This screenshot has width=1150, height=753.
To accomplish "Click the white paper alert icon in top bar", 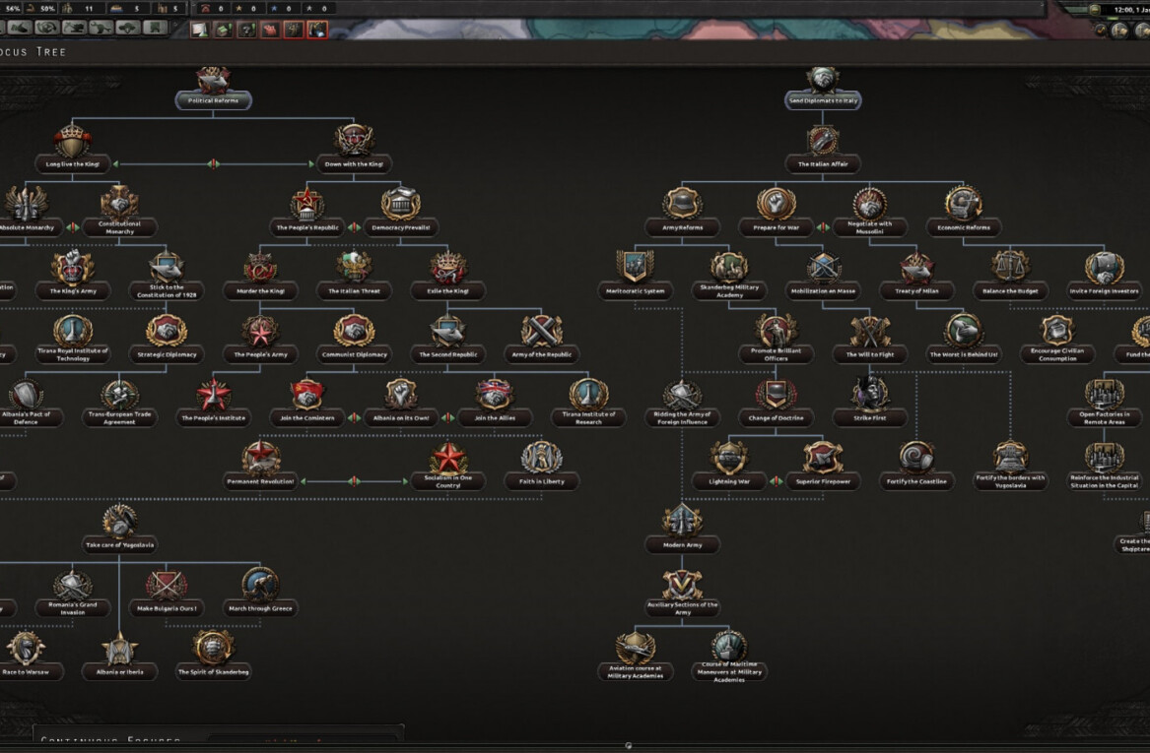I will pos(199,30).
